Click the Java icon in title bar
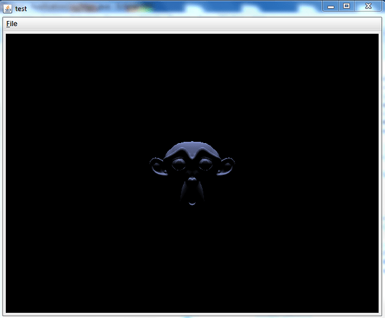The width and height of the screenshot is (385, 318). [8, 9]
